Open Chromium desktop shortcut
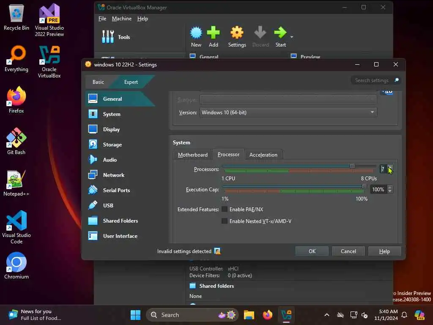The image size is (433, 325). pos(16,266)
